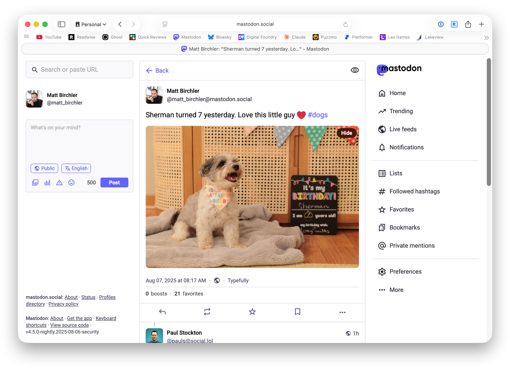
Task: Click the Search or paste URL field
Action: click(x=80, y=70)
